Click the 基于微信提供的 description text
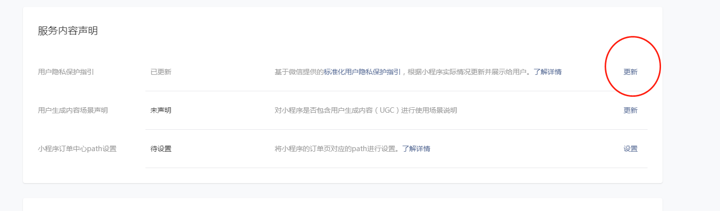The height and width of the screenshot is (211, 720). 299,72
